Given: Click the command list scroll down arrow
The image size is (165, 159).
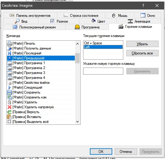Looking at the screenshot, I should [x=78, y=122].
